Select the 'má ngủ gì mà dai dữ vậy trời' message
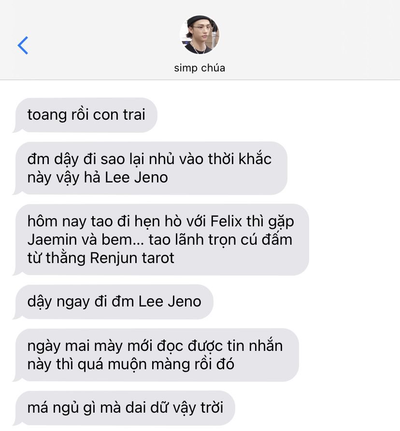400x431 pixels. [124, 408]
